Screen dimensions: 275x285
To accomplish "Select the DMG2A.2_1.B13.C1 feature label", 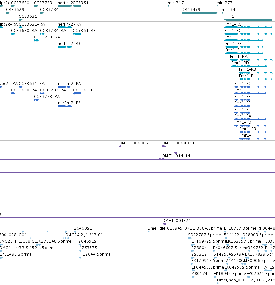I will (x=84, y=235).
